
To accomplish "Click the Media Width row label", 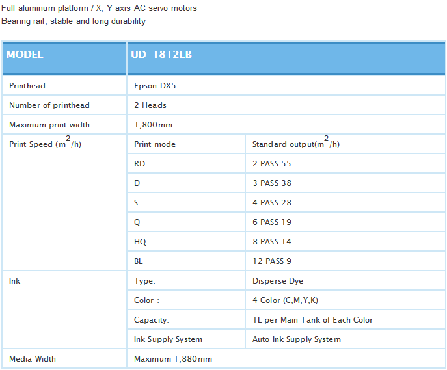I will pos(33,359).
